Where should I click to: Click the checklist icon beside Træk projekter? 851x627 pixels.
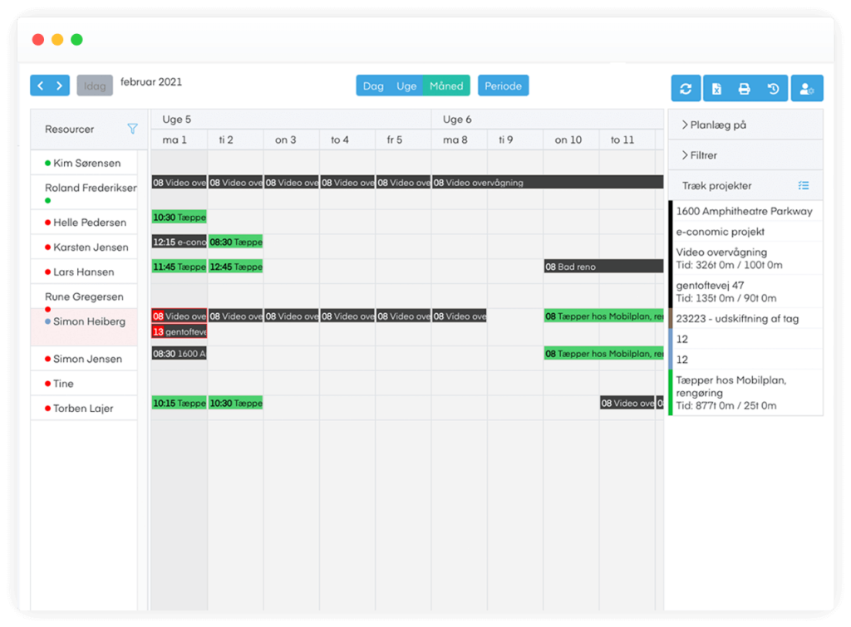(x=803, y=186)
